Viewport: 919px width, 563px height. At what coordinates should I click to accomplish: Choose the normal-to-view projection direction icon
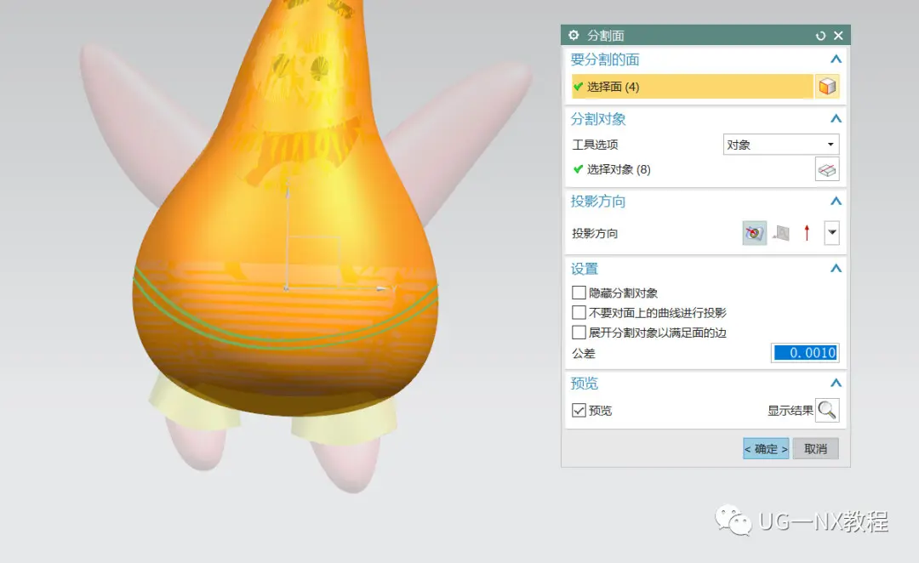754,233
